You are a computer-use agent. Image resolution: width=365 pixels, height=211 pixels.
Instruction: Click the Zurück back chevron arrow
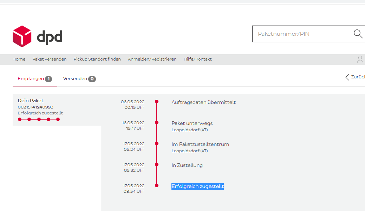(347, 77)
